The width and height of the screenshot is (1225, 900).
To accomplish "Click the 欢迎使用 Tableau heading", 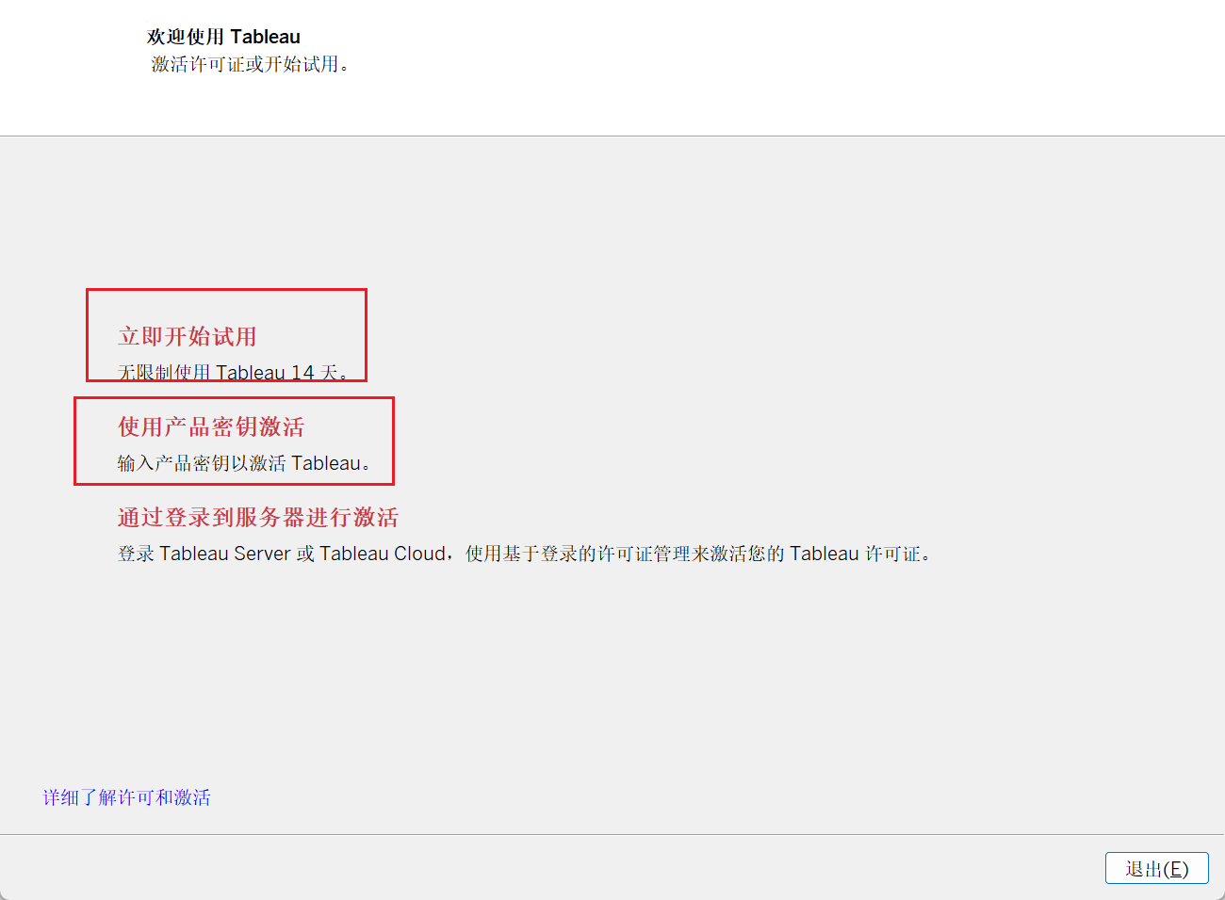I will [x=223, y=37].
